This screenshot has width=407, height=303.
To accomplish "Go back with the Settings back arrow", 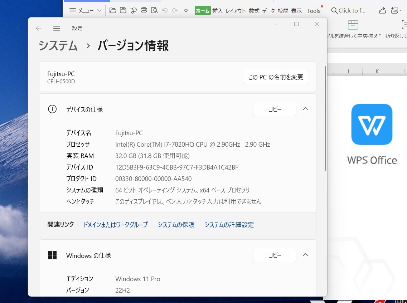I will click(x=38, y=28).
